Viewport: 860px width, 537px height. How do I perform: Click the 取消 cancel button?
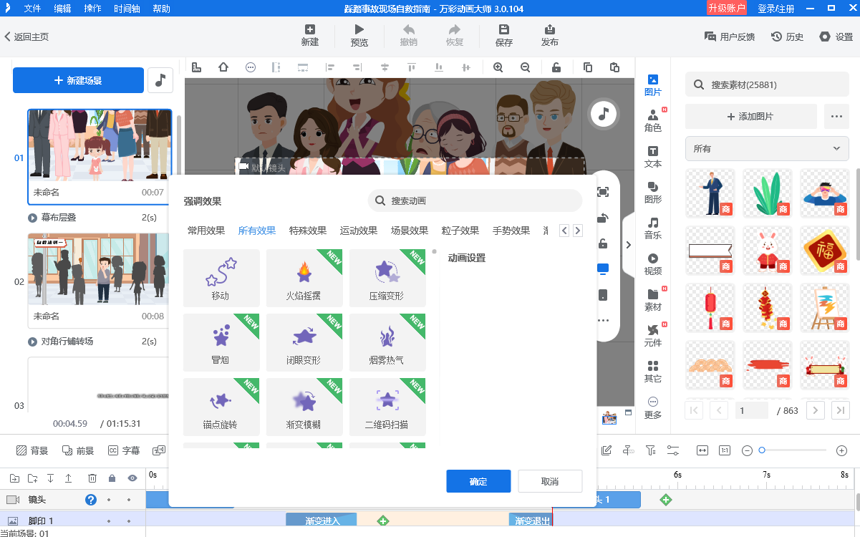[550, 481]
